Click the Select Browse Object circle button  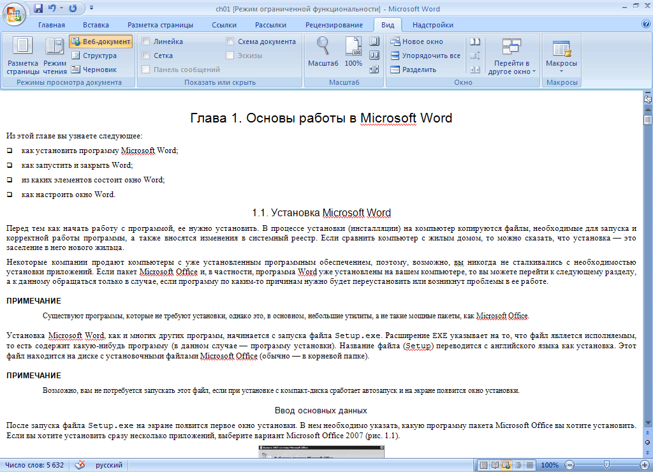coord(648,443)
